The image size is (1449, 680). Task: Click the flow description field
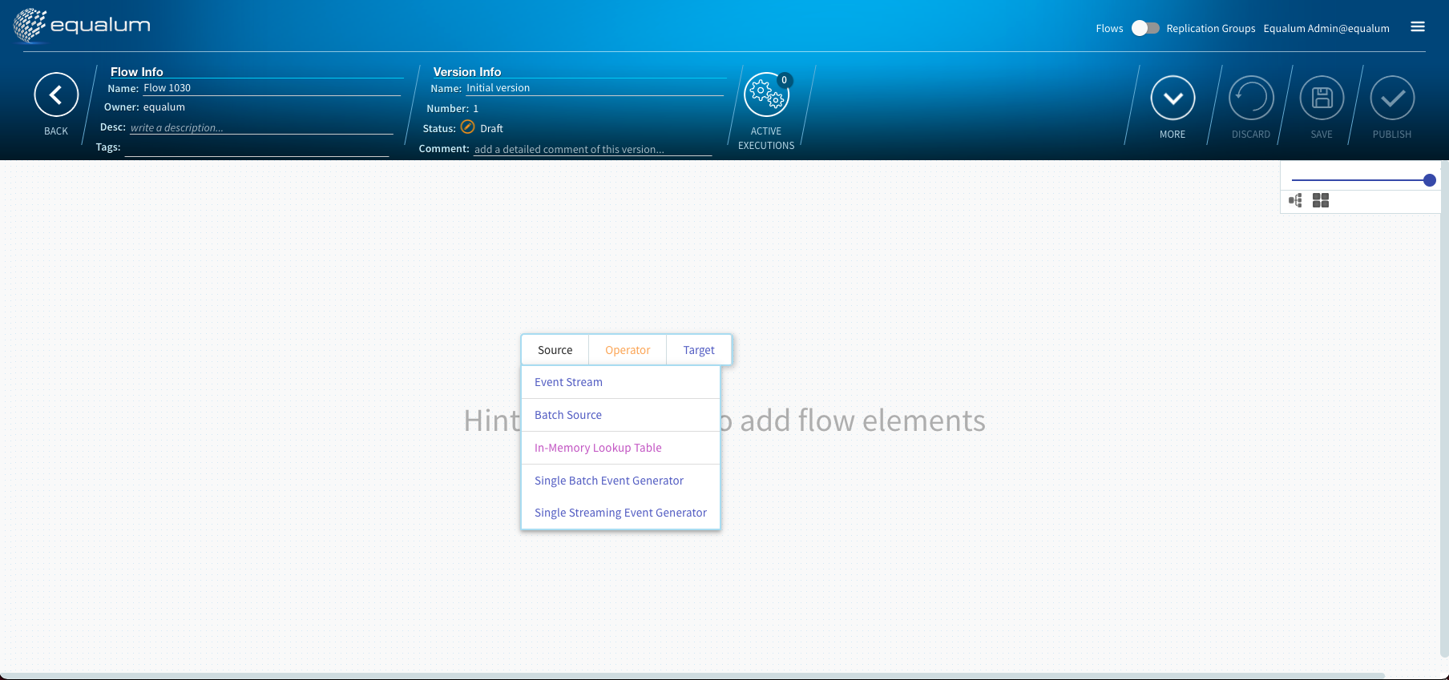(261, 127)
